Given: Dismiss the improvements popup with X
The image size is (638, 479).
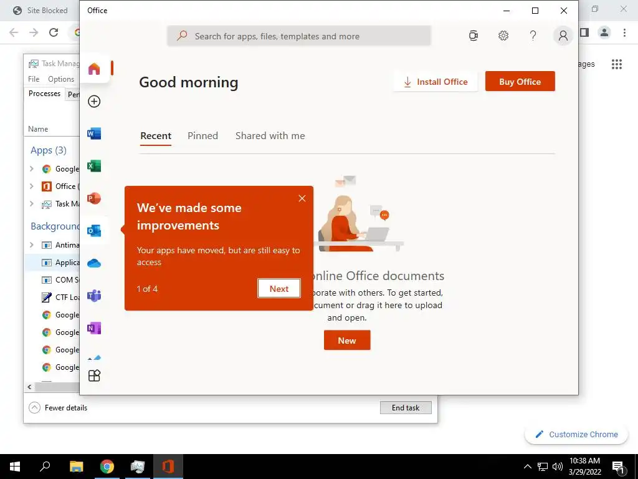Looking at the screenshot, I should 302,198.
